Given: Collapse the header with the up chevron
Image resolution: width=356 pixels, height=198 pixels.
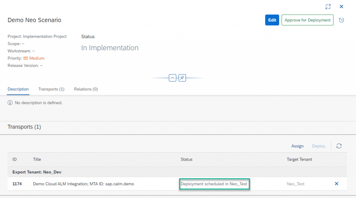Looking at the screenshot, I should tap(172, 78).
